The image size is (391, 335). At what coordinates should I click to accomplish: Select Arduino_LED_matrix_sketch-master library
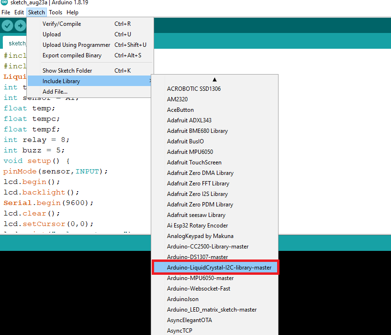(x=215, y=310)
